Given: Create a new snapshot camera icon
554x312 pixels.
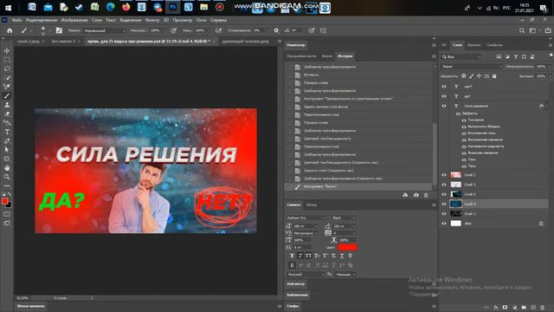Looking at the screenshot, I should (415, 195).
